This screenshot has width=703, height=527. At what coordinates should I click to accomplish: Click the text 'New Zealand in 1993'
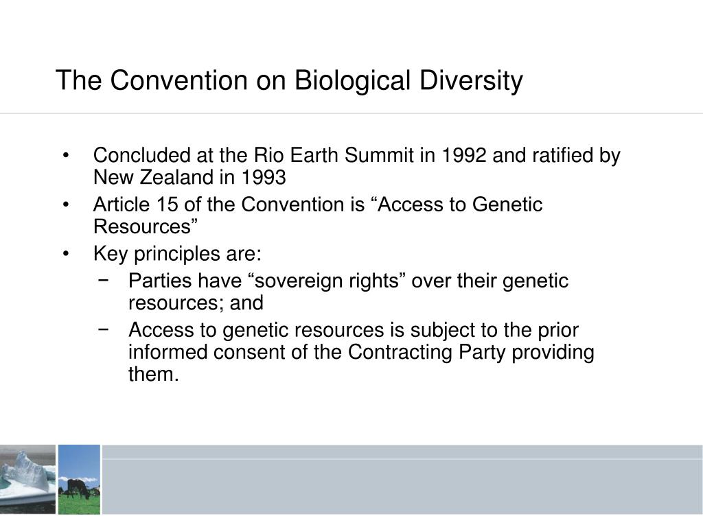pyautogui.click(x=189, y=177)
